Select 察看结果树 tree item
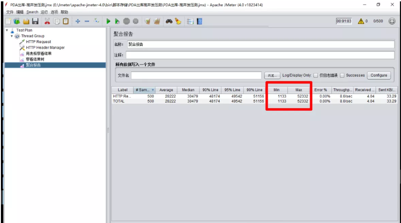This screenshot has width=401, height=223. pos(35,59)
